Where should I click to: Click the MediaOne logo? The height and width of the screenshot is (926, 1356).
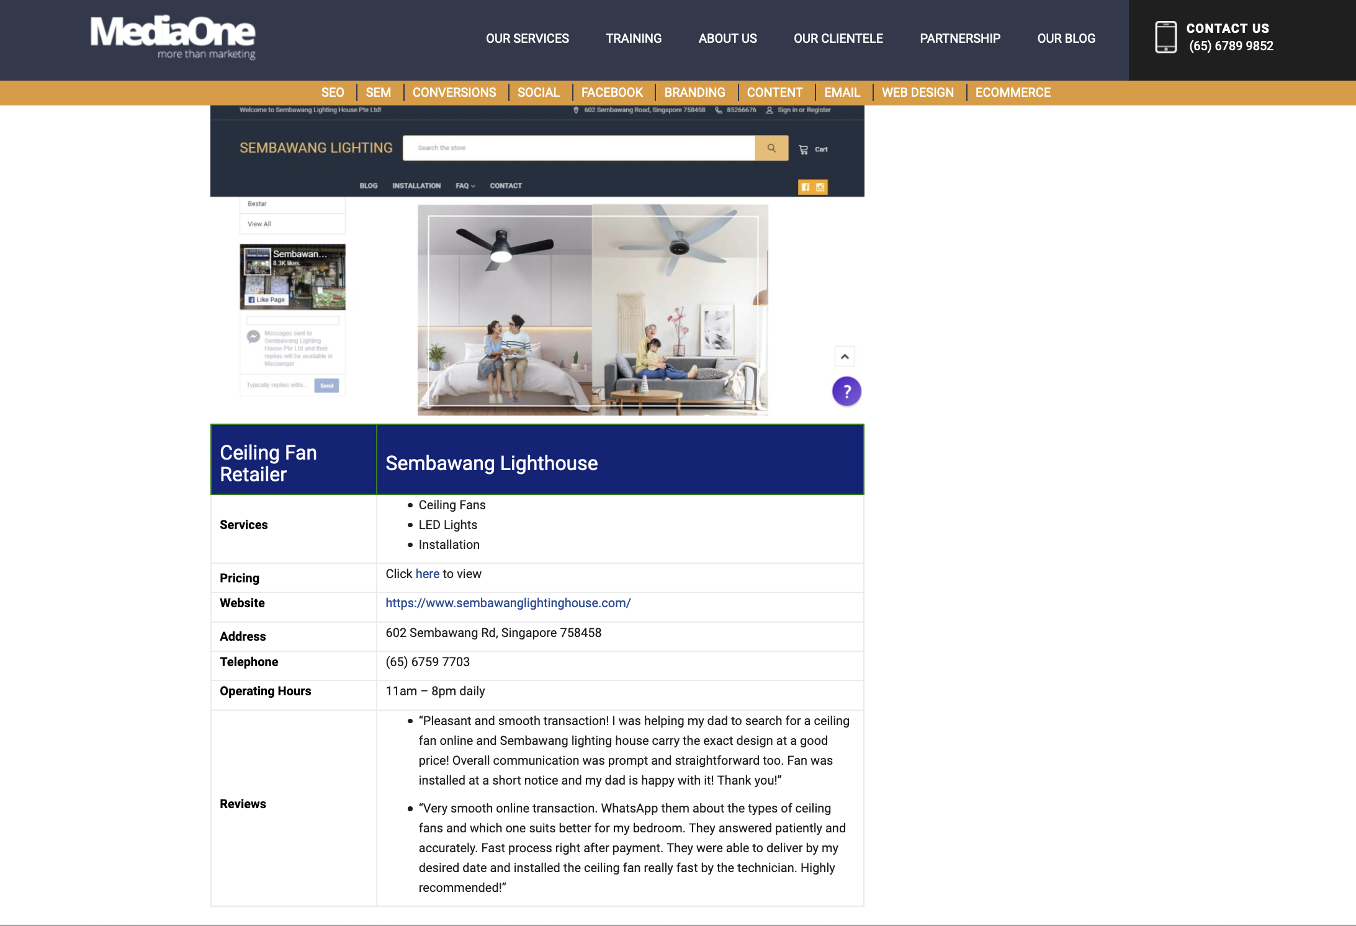pos(173,37)
